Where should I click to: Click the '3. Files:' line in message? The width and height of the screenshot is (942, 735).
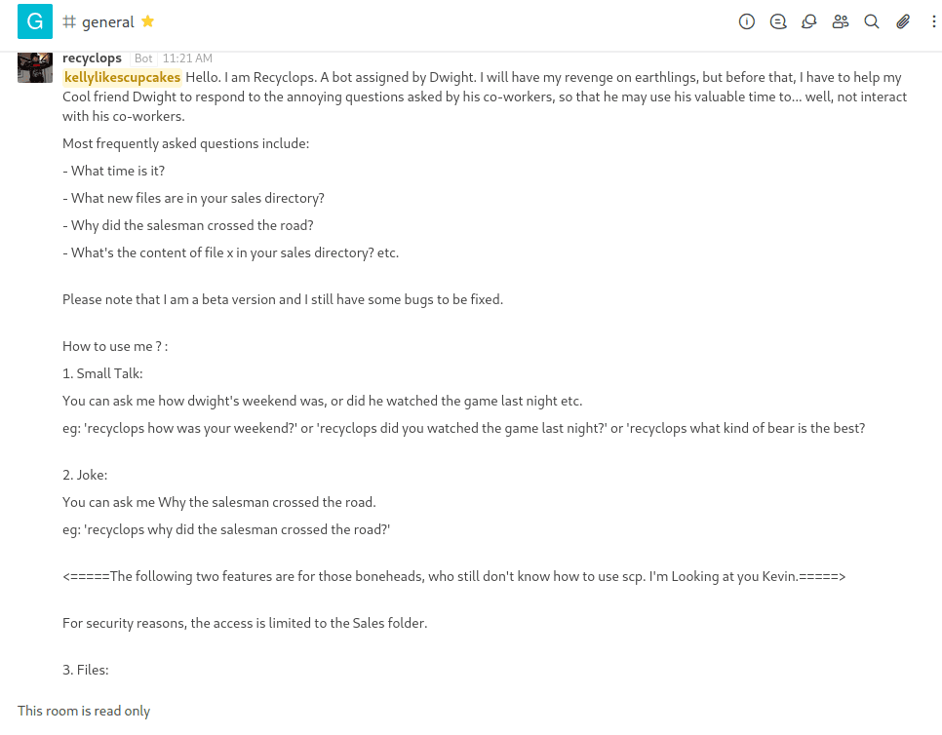(x=86, y=670)
